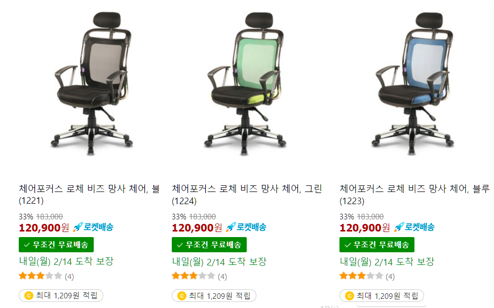Image resolution: width=494 pixels, height=308 pixels.
Task: Click the coin icon in the first chair's reward badge
Action: click(x=29, y=296)
